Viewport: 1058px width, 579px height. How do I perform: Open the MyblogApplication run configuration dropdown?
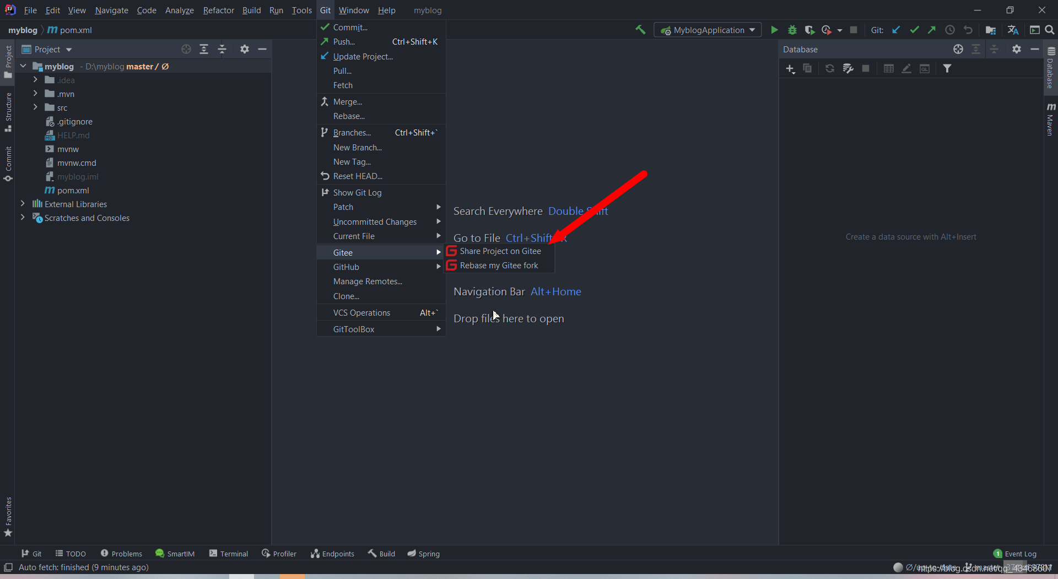708,30
